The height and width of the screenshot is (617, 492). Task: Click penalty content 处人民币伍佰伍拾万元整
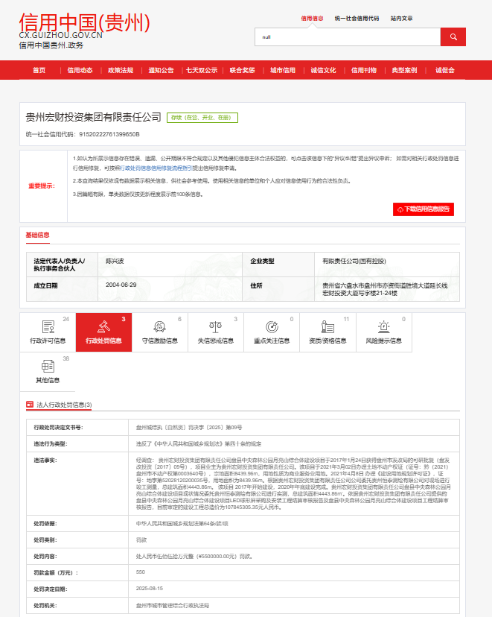165,557
